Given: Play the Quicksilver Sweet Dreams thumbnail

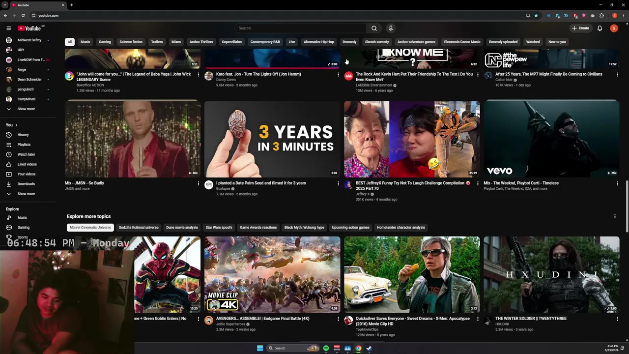Looking at the screenshot, I should 412,274.
